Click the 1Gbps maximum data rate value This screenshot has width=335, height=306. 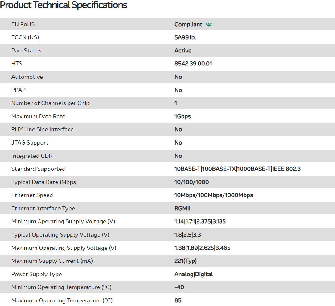182,116
